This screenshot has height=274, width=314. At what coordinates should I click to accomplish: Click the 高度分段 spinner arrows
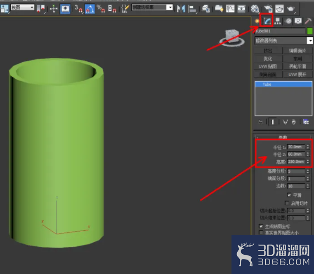click(308, 171)
